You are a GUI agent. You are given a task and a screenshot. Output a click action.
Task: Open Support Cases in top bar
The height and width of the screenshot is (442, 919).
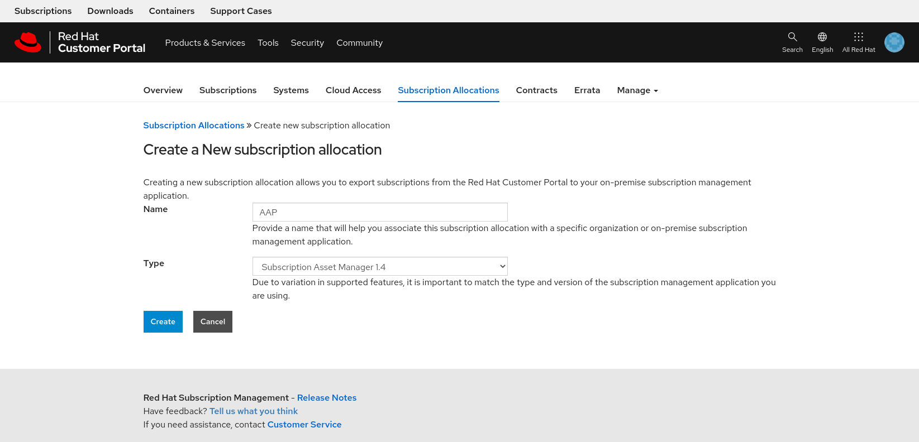pos(241,11)
